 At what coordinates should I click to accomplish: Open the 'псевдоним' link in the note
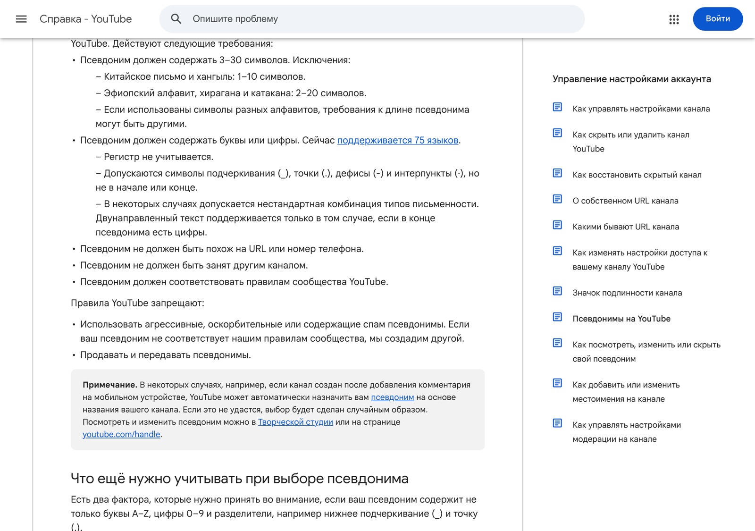click(393, 397)
